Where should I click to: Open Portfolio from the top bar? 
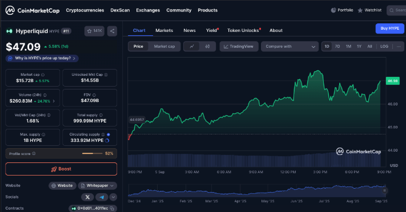(342, 10)
